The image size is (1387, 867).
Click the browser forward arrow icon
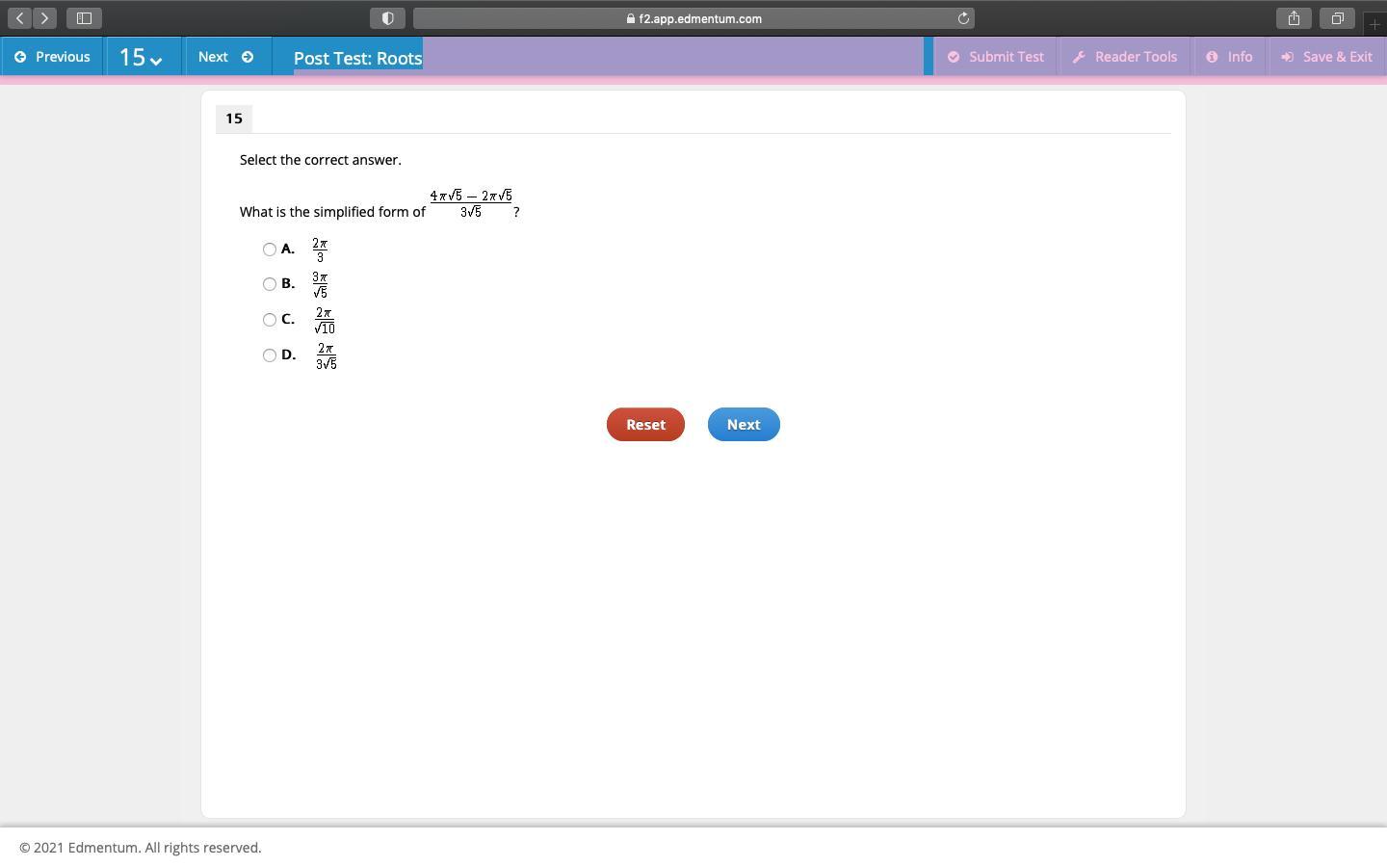click(44, 18)
